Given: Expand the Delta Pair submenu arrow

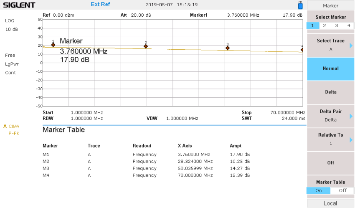Looking at the screenshot, I should (351, 116).
